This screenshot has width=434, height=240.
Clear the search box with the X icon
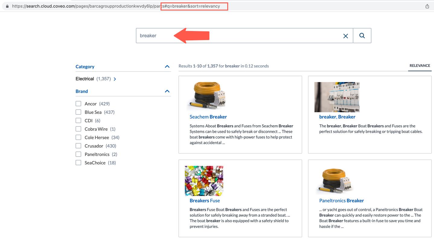pos(346,36)
